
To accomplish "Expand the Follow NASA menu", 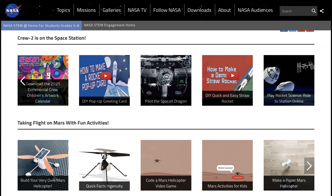I will 167,10.
